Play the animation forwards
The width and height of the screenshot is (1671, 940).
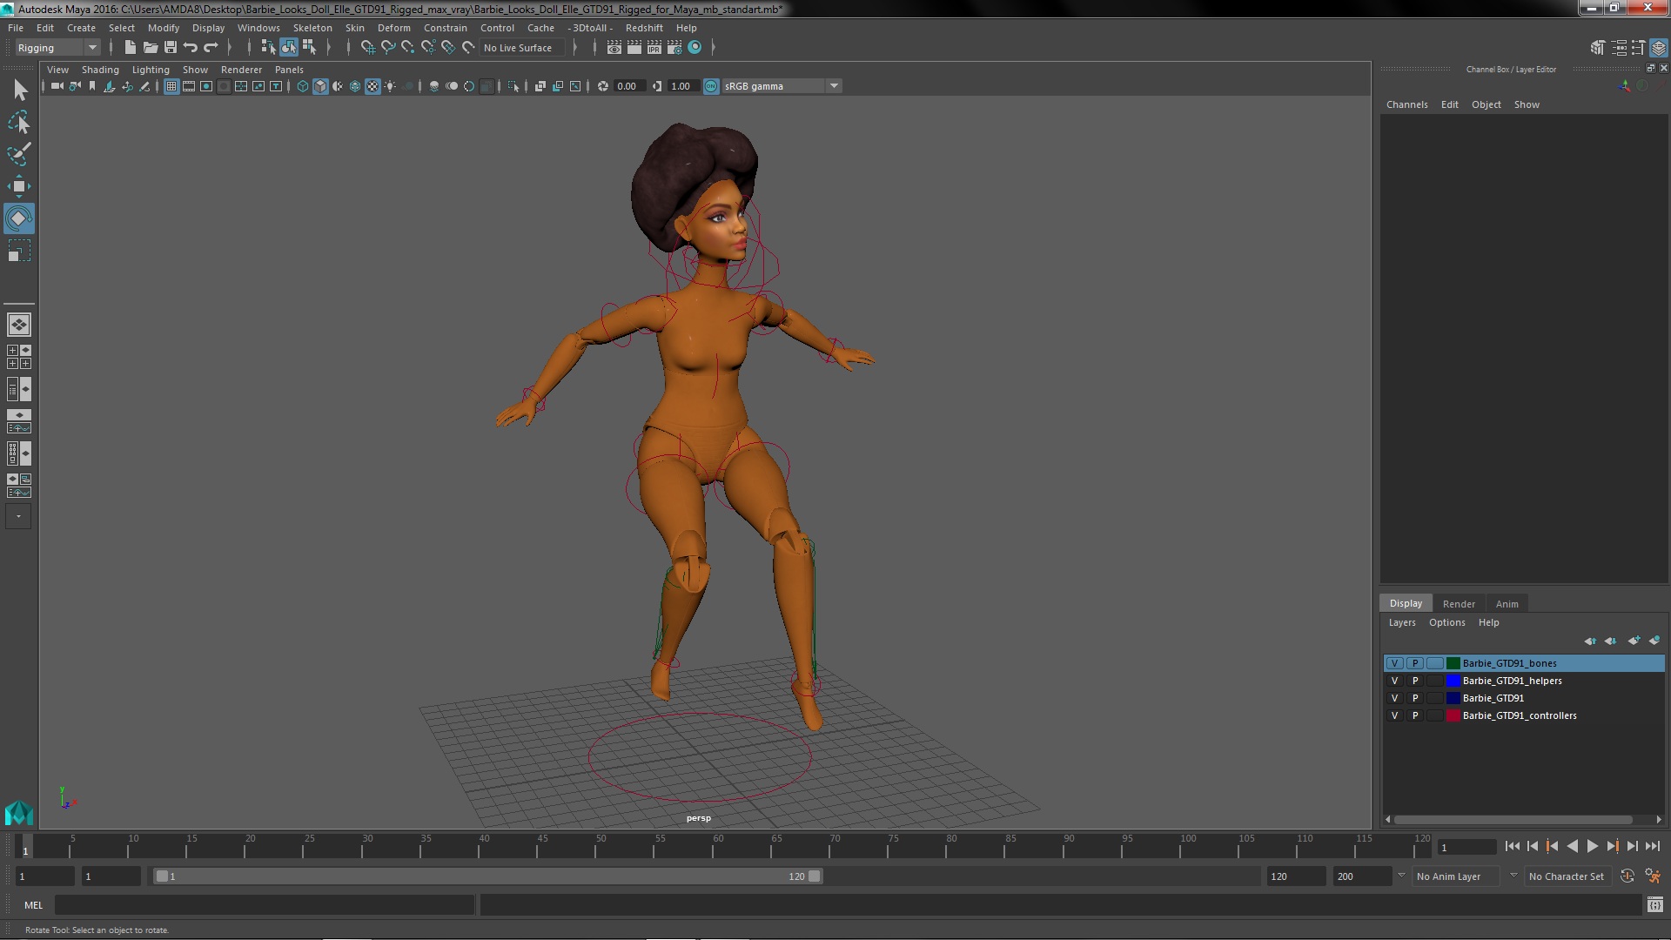coord(1592,846)
